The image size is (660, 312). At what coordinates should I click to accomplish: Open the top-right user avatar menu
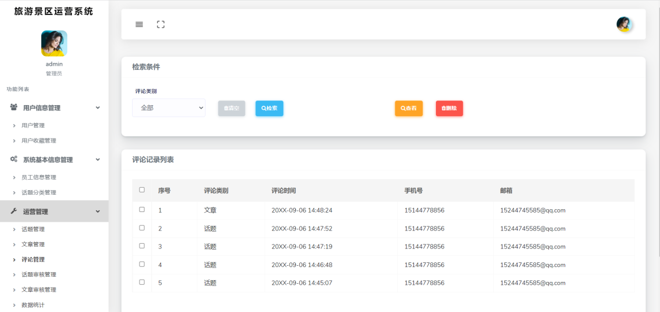pos(624,24)
